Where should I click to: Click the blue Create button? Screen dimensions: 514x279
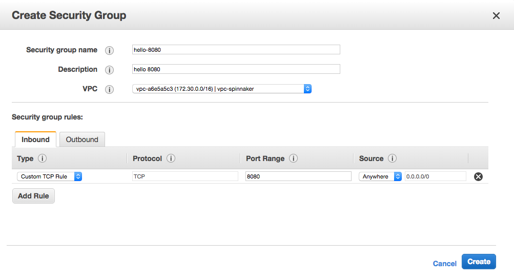479,262
